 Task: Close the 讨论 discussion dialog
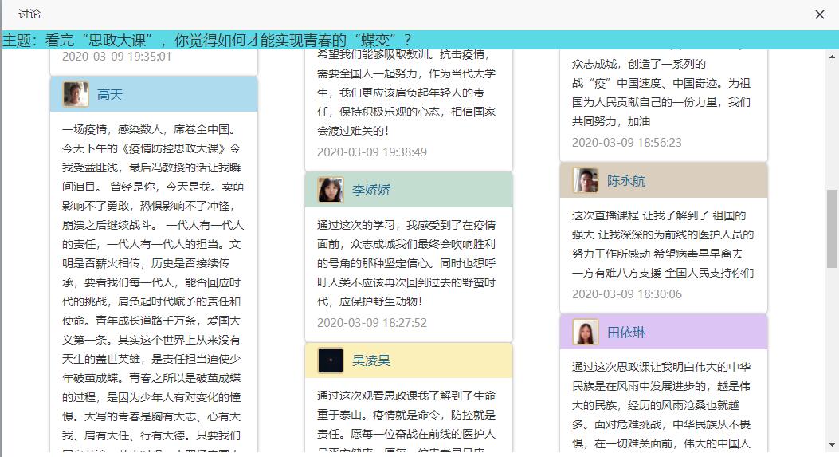pyautogui.click(x=819, y=14)
